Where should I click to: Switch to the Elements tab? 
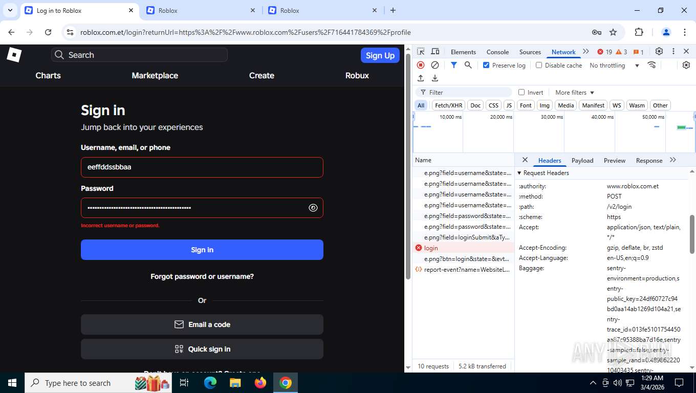click(x=463, y=52)
